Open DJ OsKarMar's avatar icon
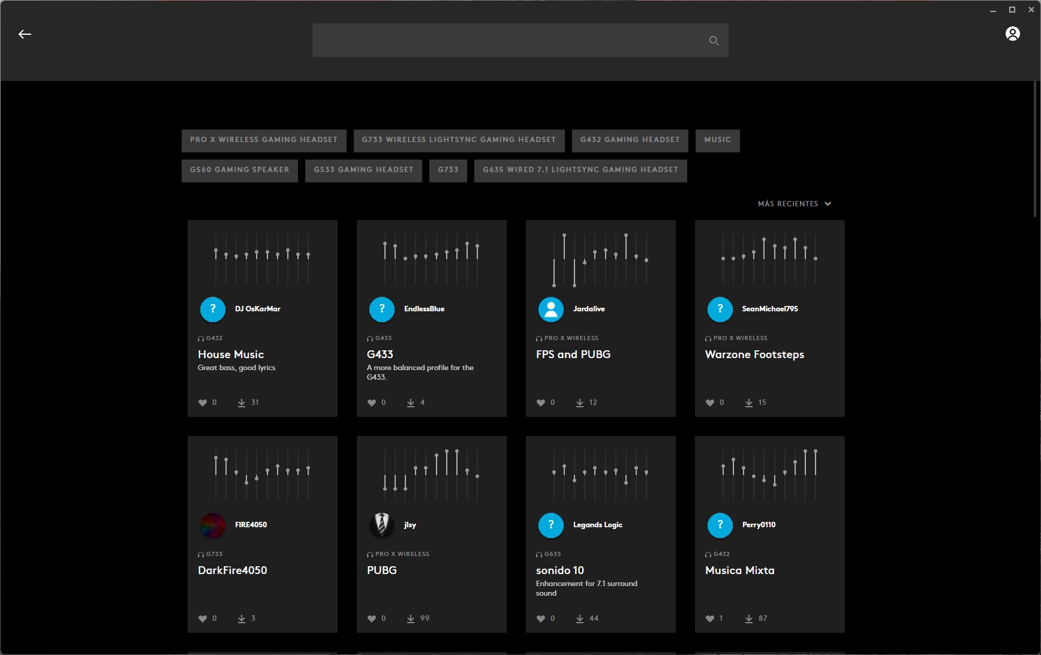This screenshot has width=1041, height=655. click(213, 310)
